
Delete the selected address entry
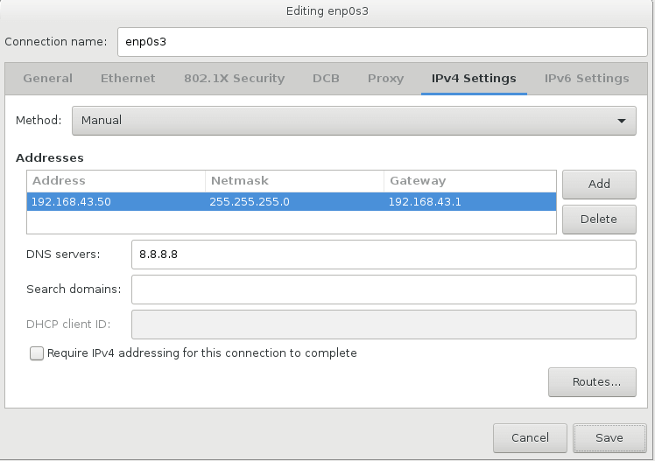599,220
